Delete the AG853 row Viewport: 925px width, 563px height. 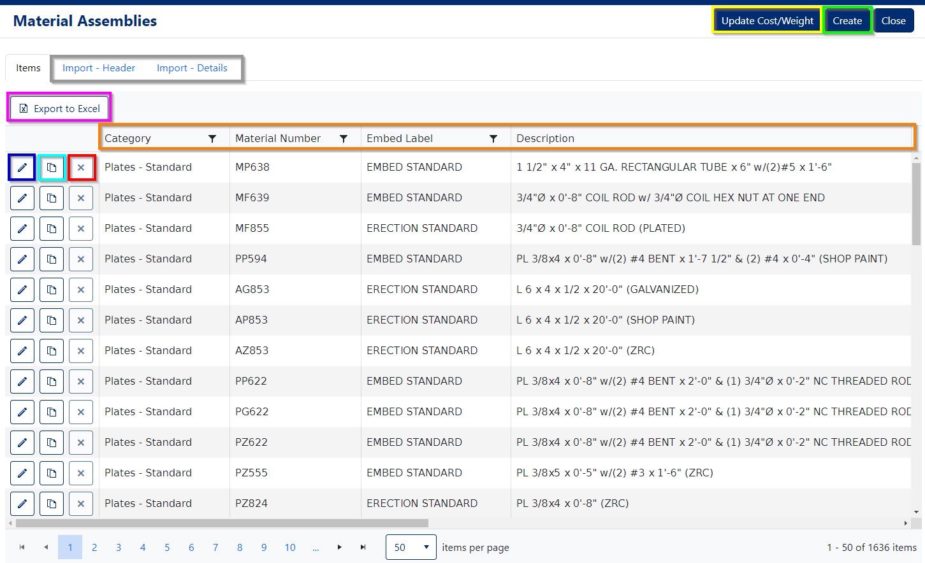[81, 290]
